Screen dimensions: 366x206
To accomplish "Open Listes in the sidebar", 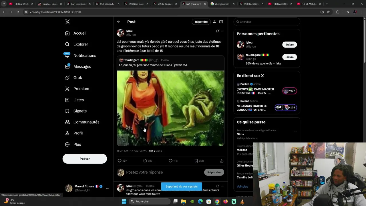I will [75, 100].
